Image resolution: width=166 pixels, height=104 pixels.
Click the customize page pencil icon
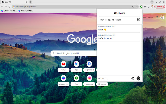162,100
